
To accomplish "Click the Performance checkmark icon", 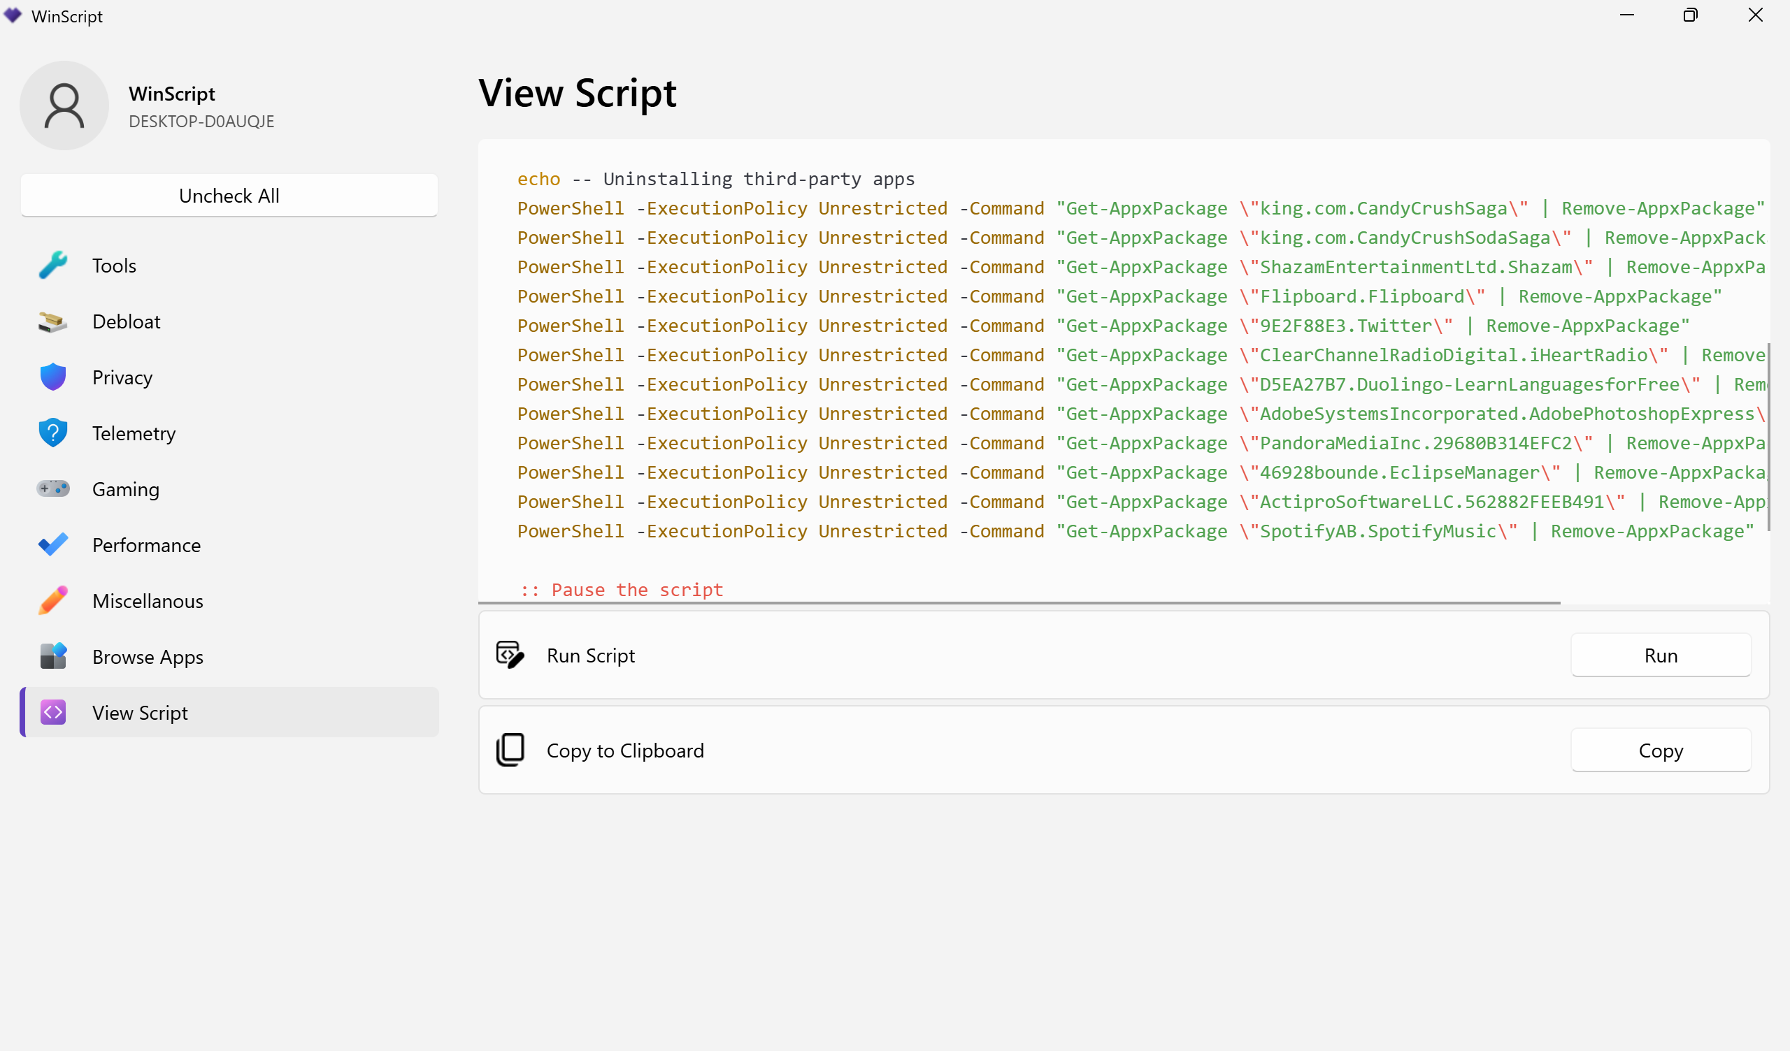I will pos(52,544).
